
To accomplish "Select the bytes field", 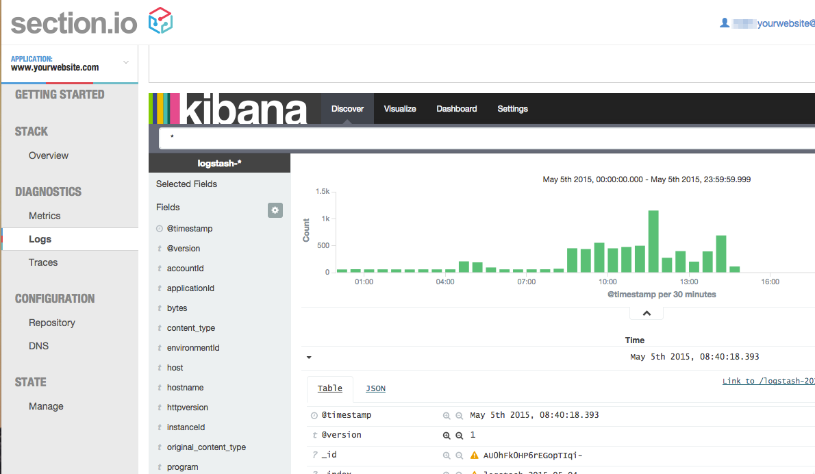I will click(177, 308).
